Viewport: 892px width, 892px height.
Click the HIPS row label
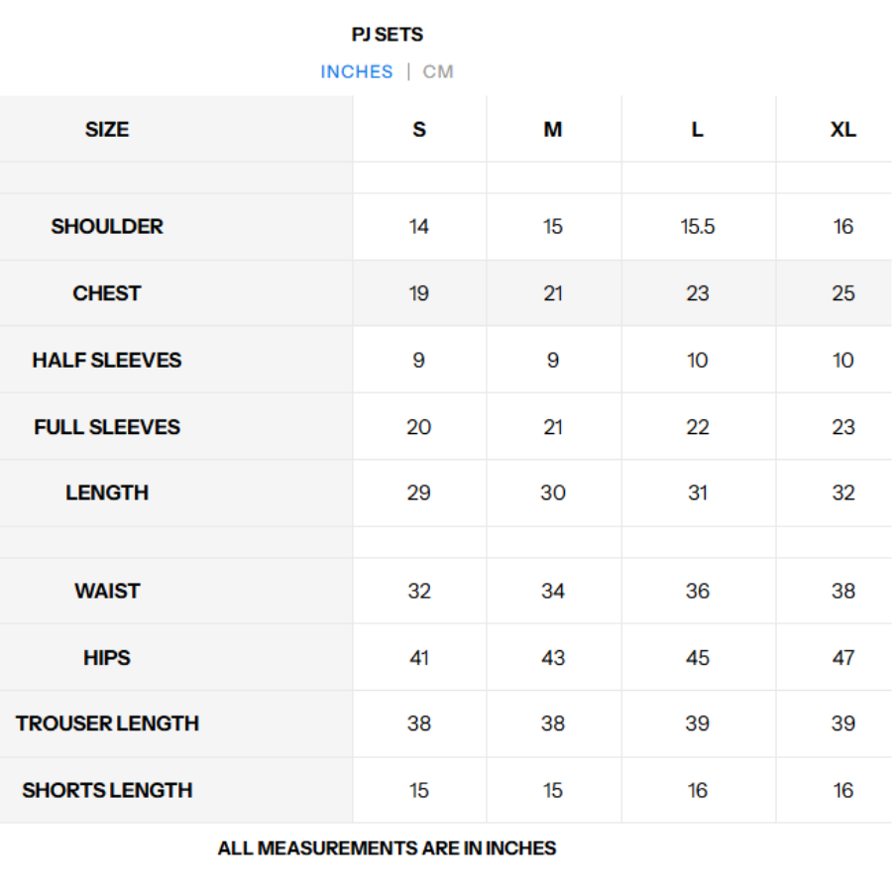107,657
